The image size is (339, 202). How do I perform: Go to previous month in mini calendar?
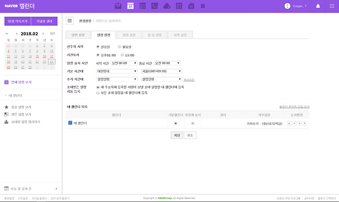pyautogui.click(x=16, y=34)
